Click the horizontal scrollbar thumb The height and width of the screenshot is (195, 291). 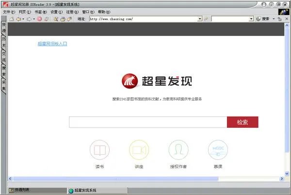(115, 179)
